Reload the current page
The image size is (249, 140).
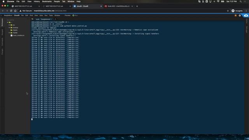click(x=11, y=11)
